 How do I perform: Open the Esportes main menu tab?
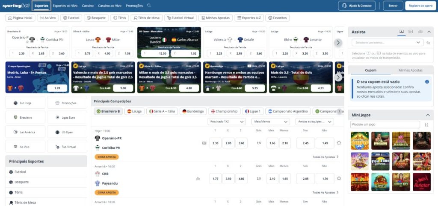click(41, 6)
